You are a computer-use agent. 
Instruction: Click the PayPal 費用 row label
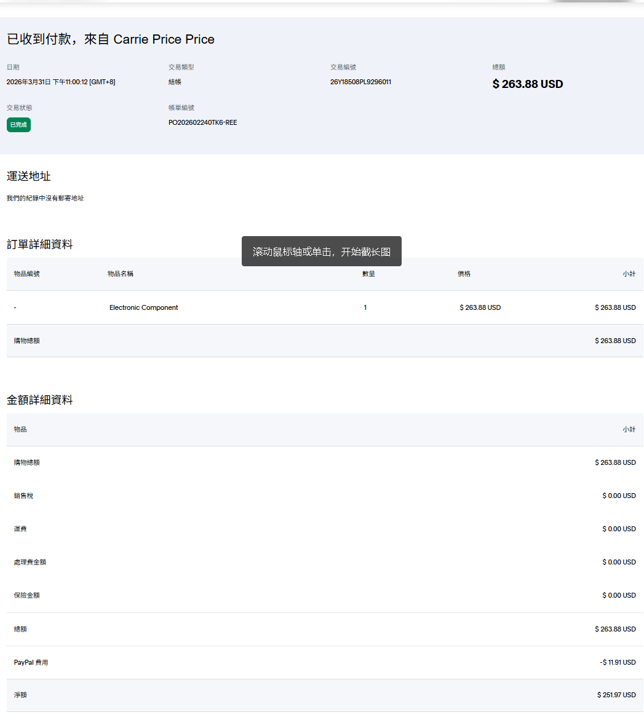click(x=31, y=662)
